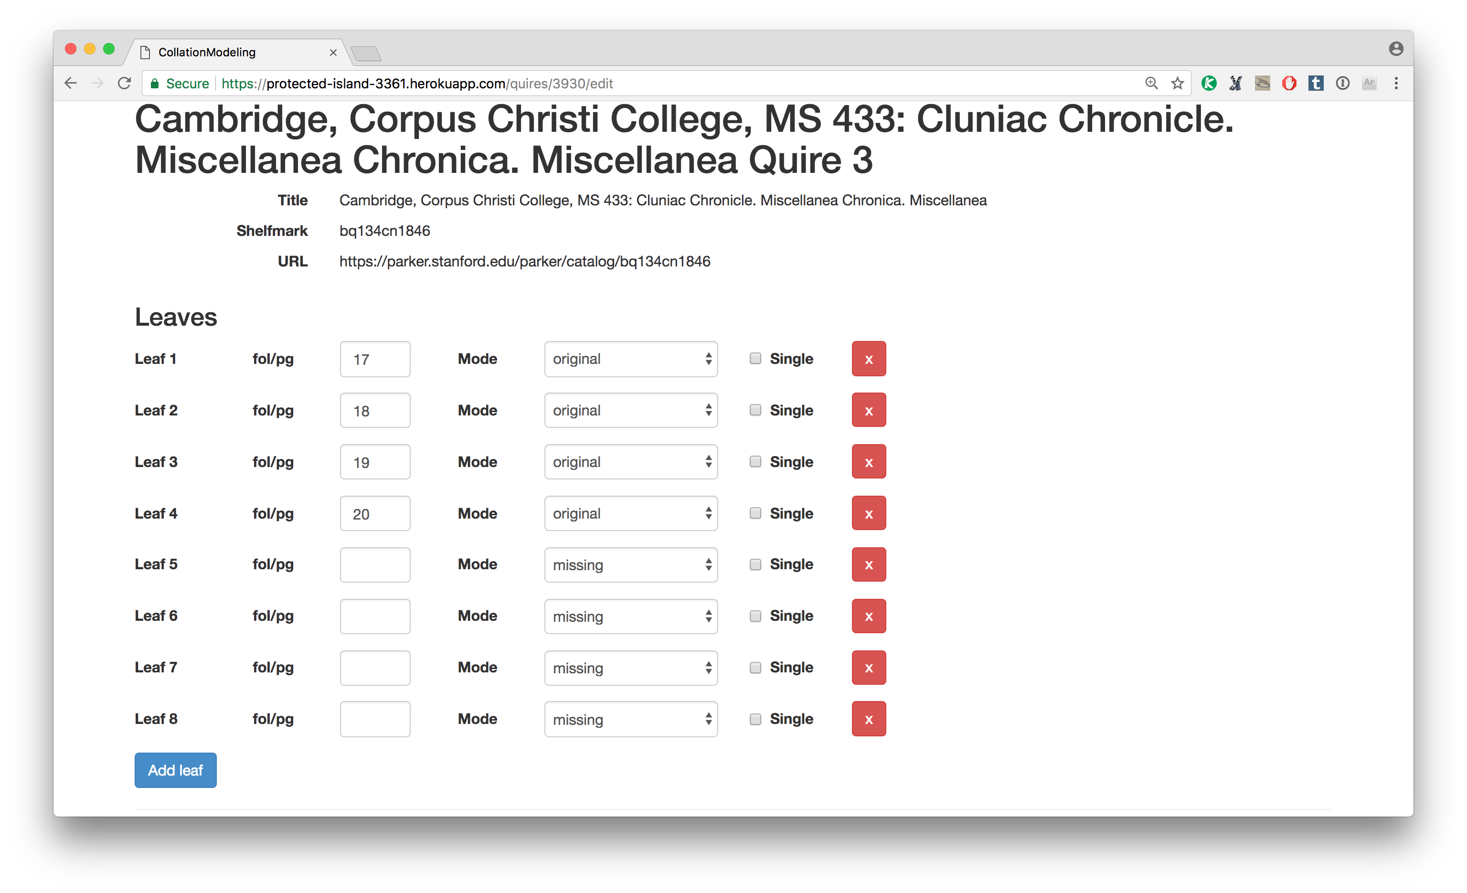1467x893 pixels.
Task: Toggle the Single checkbox for Leaf 4
Action: coord(755,513)
